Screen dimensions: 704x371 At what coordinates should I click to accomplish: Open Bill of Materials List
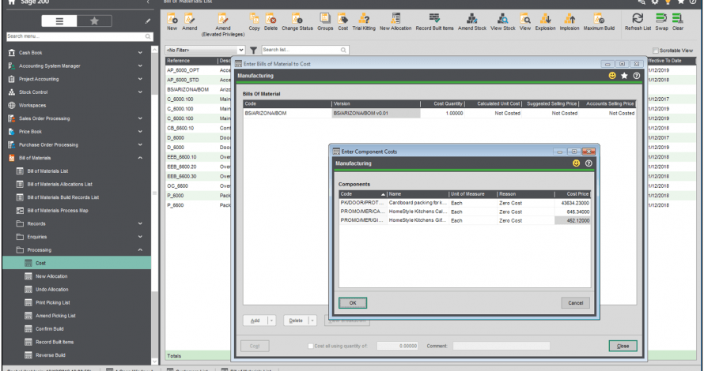tap(47, 171)
